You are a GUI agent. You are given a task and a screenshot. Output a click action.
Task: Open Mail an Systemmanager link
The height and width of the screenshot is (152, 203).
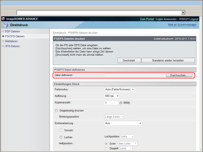point(182,25)
